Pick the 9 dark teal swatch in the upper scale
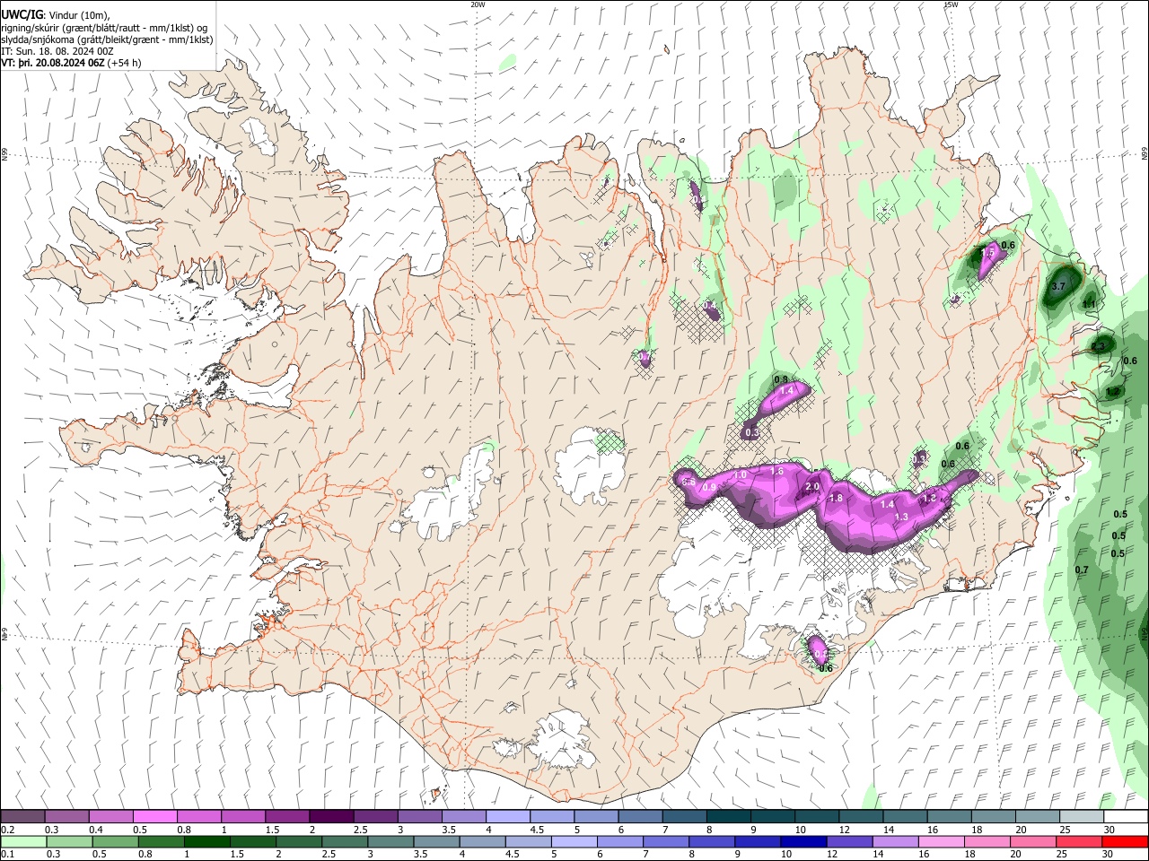Viewport: 1149px width, 861px height. [x=728, y=817]
